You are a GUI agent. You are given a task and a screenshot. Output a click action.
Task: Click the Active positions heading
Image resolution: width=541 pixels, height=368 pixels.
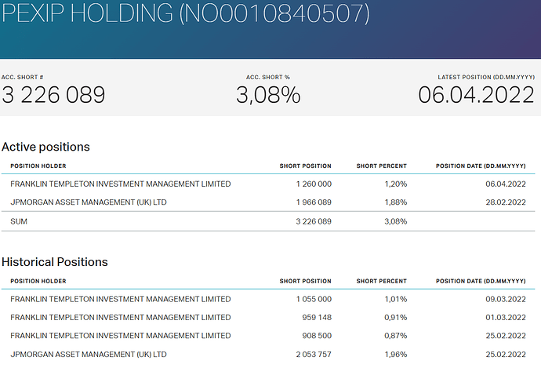(45, 147)
